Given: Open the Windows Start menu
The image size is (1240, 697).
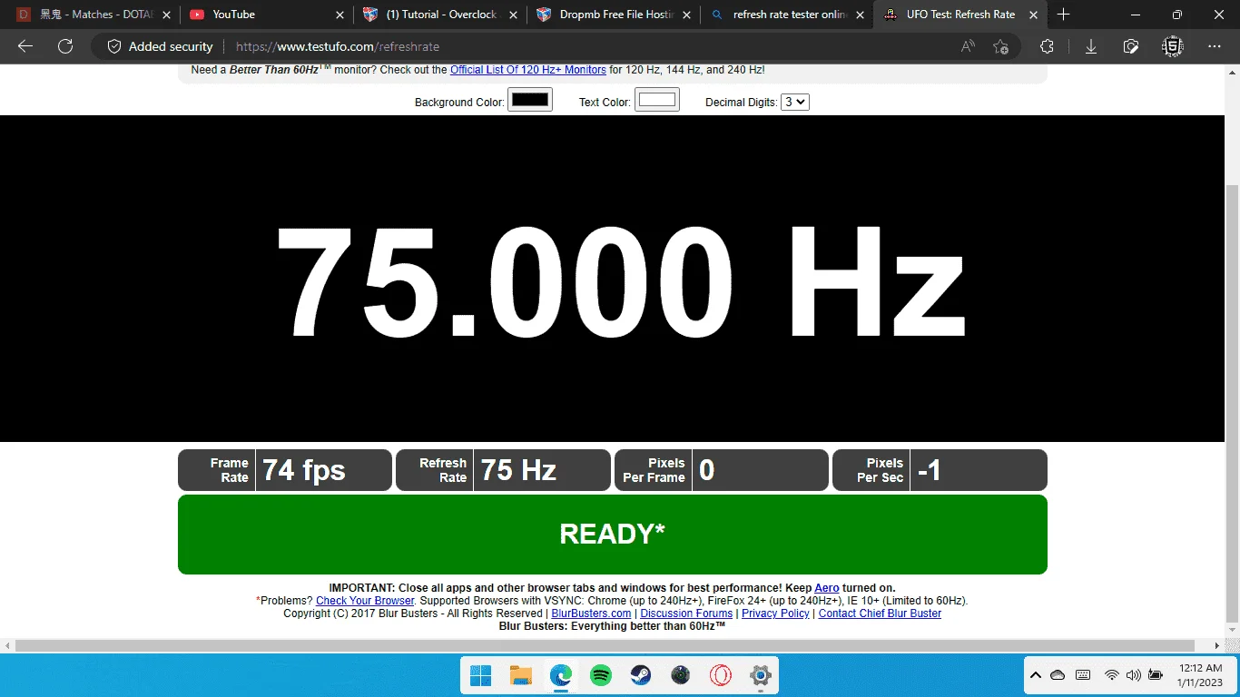Looking at the screenshot, I should [x=481, y=675].
